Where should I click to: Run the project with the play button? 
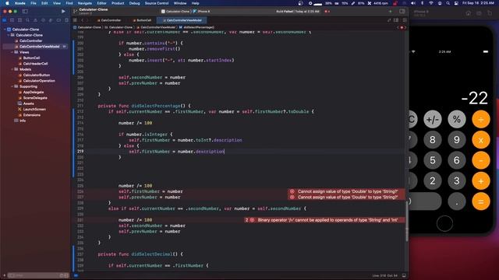[63, 11]
